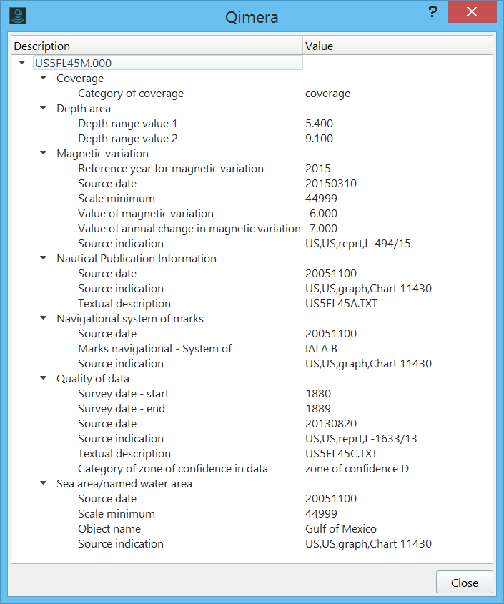
Task: Collapse Sea area/named water area section
Action: (44, 483)
